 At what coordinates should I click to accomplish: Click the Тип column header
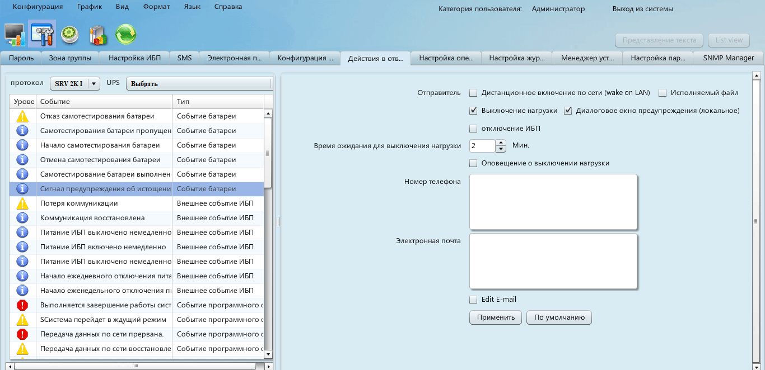pyautogui.click(x=218, y=102)
